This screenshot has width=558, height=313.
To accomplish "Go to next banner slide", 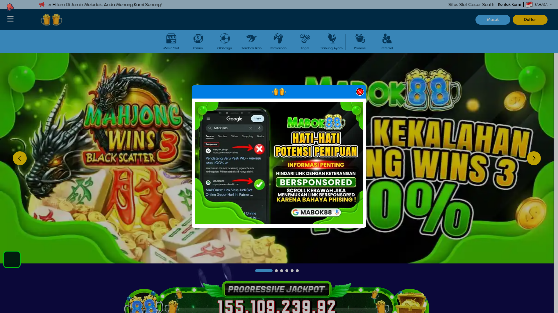I will pos(534,158).
